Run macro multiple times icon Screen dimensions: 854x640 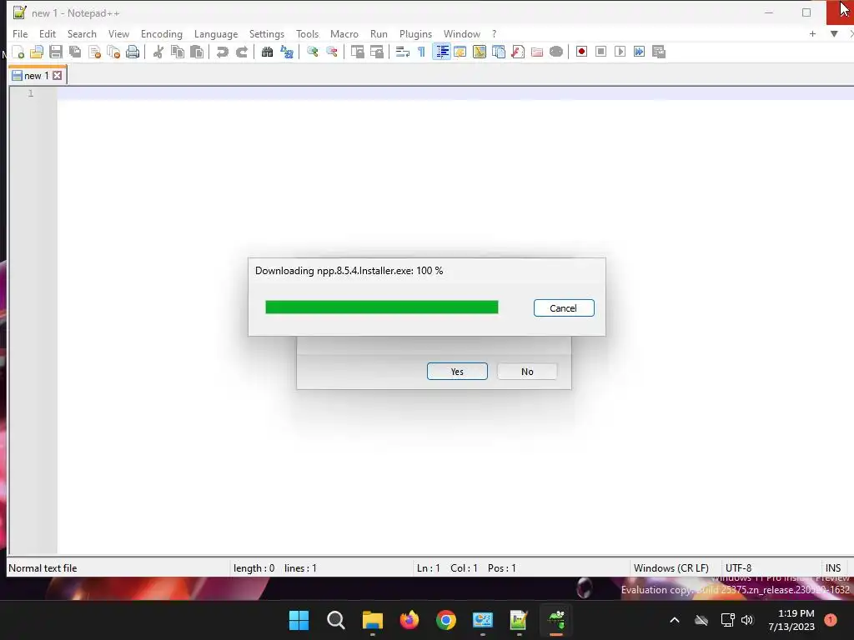(x=640, y=52)
